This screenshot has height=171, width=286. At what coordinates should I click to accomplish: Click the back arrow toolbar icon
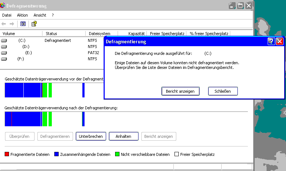point(4,24)
